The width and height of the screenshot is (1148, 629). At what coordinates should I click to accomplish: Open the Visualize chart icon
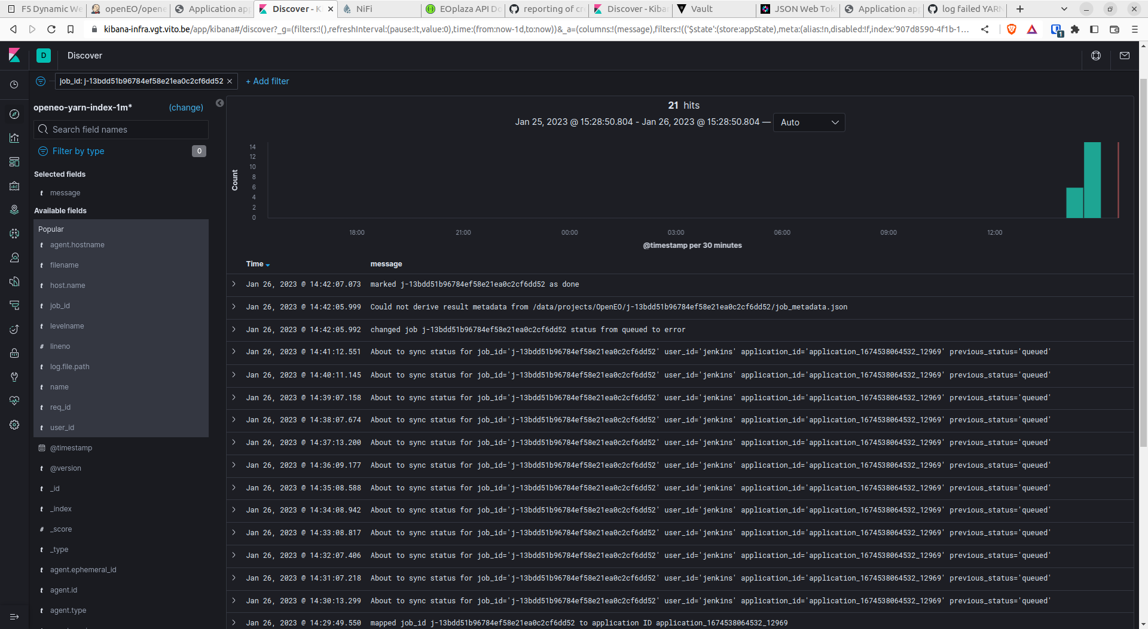point(14,138)
